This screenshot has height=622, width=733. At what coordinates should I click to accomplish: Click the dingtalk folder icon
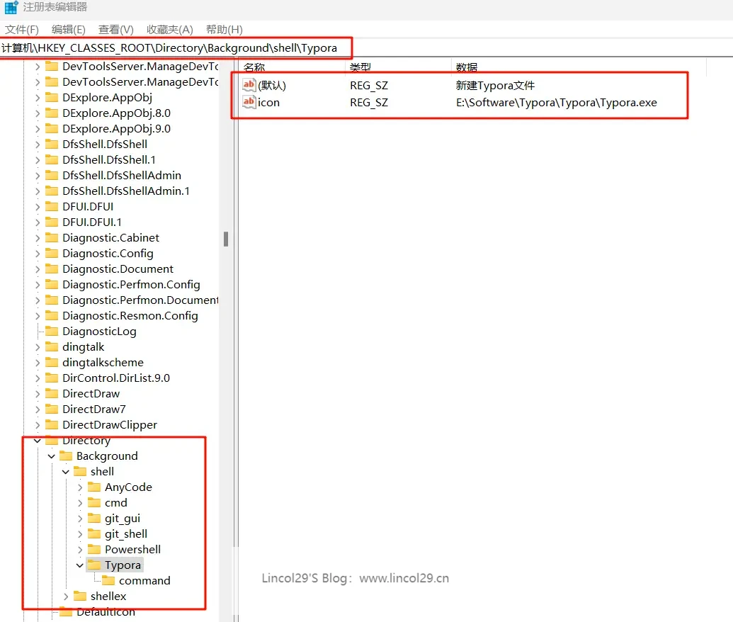click(52, 346)
